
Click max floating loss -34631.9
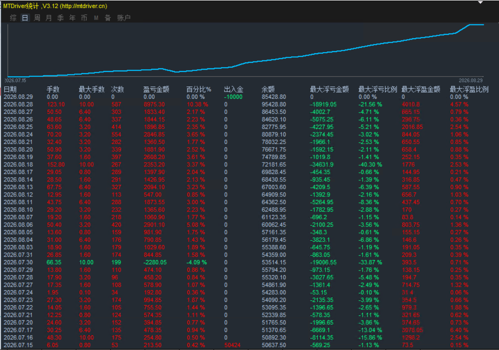[x=322, y=165]
